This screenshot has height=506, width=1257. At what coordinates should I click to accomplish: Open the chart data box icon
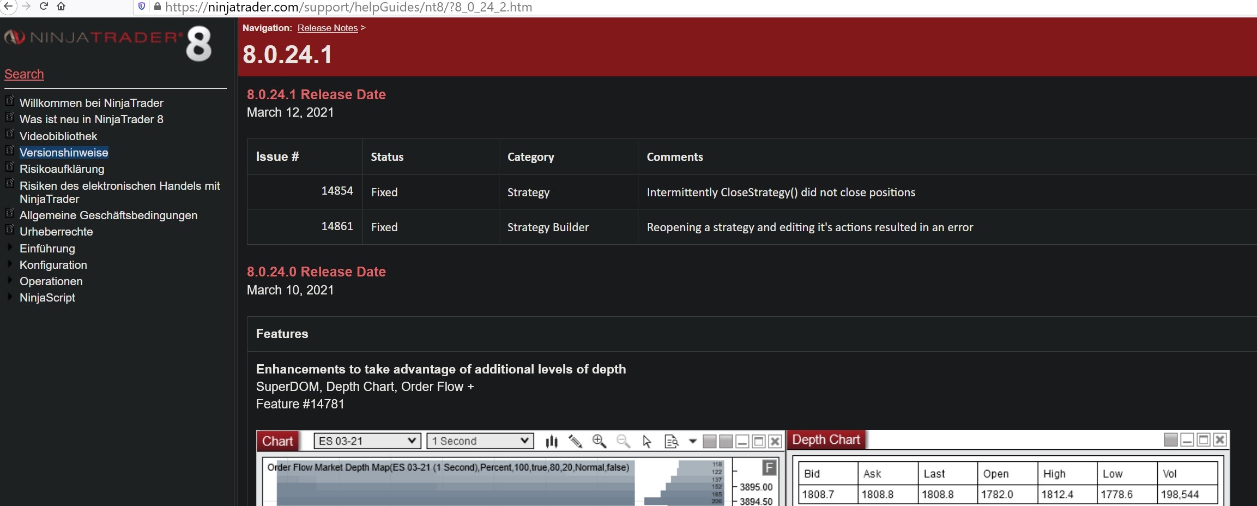tap(671, 441)
